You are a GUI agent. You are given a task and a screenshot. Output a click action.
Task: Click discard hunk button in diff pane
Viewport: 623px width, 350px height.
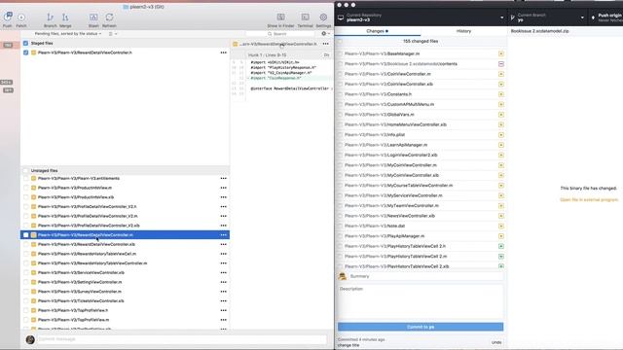pyautogui.click(x=327, y=55)
